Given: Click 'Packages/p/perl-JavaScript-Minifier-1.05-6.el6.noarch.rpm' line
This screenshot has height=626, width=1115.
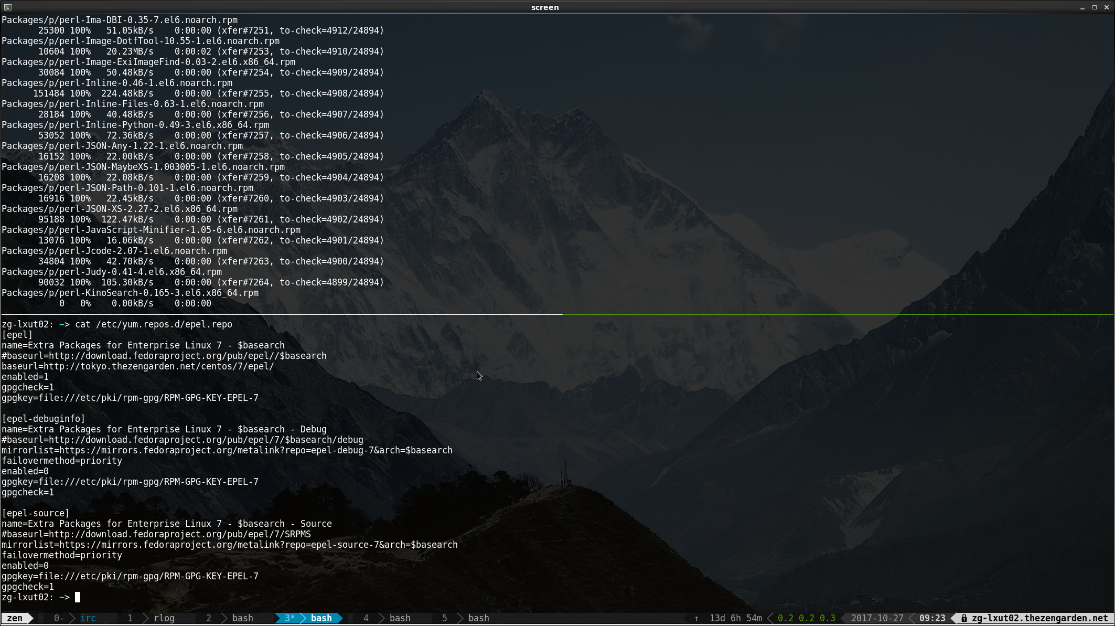Looking at the screenshot, I should 151,230.
